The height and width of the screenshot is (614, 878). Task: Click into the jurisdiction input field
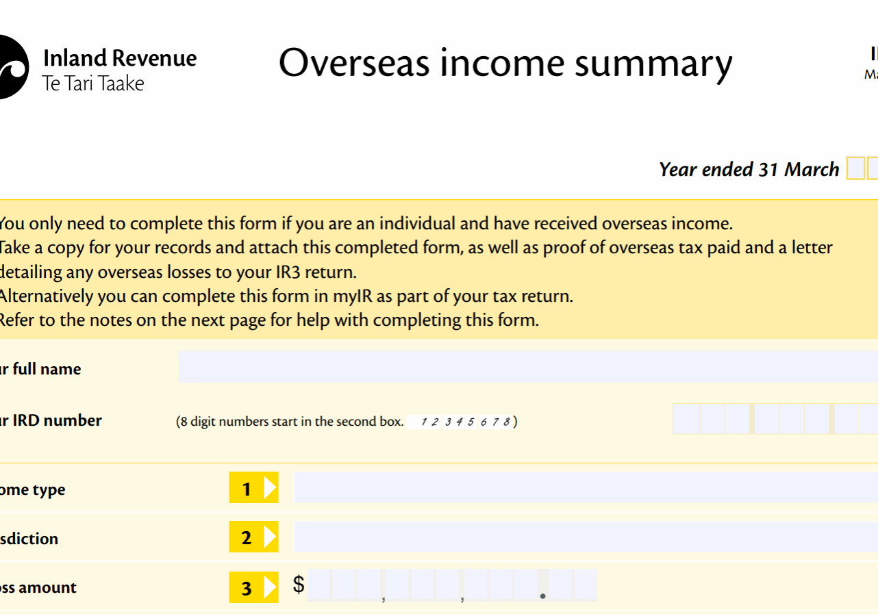coord(586,537)
